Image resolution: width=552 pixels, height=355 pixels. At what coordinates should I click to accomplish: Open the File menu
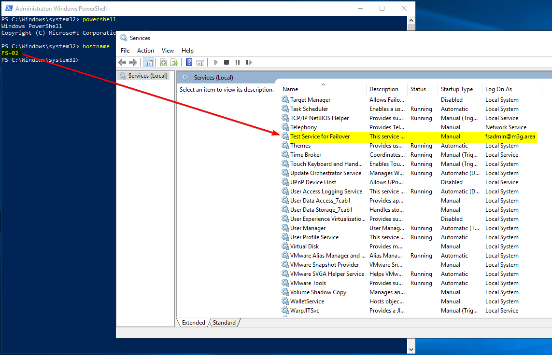click(x=125, y=51)
